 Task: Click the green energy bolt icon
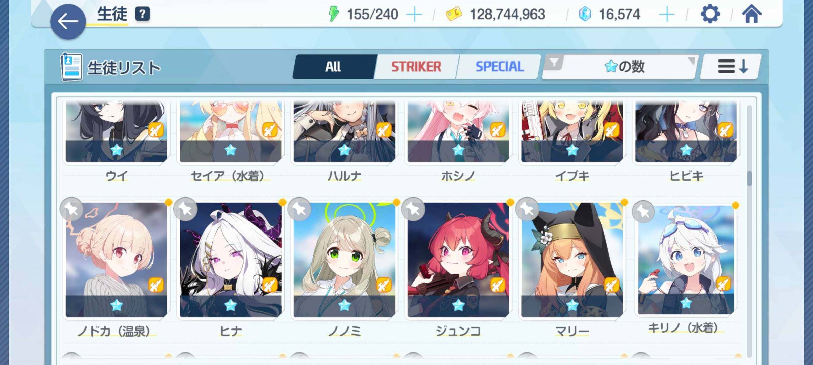tap(334, 14)
